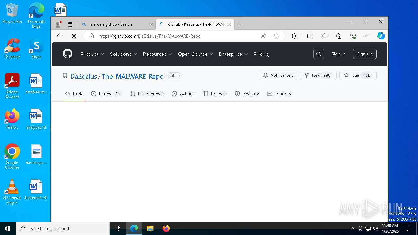Viewport: 418px width, 235px height.
Task: Open the Security tab
Action: point(247,94)
